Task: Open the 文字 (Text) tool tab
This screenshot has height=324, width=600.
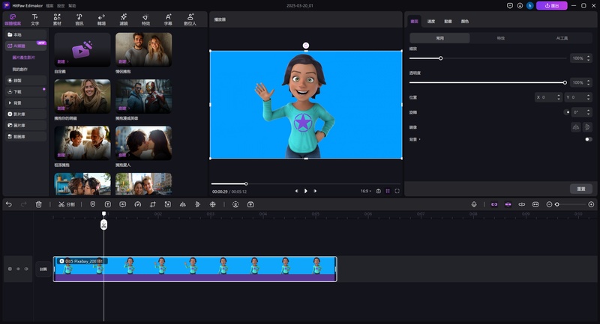Action: 34,19
